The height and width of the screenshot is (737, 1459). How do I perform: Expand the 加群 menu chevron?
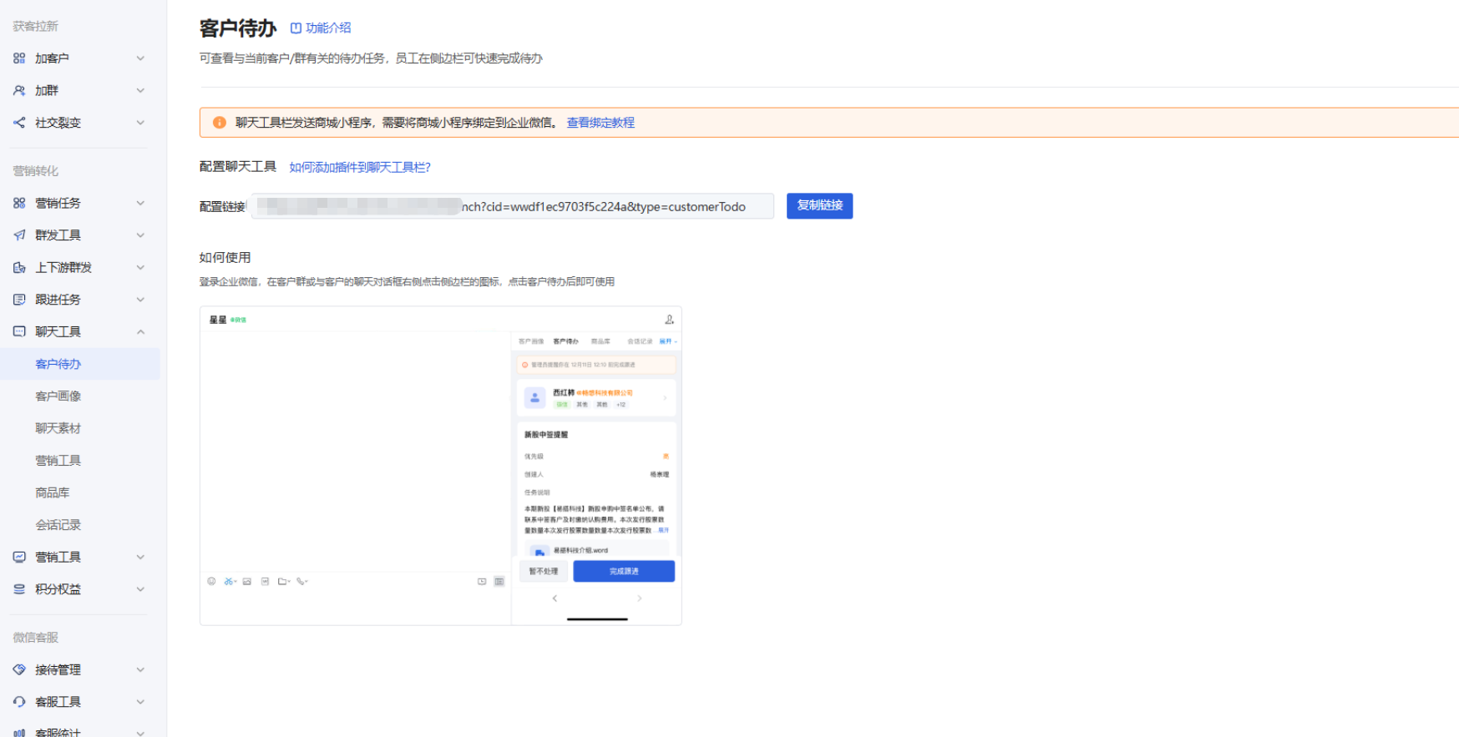(140, 90)
